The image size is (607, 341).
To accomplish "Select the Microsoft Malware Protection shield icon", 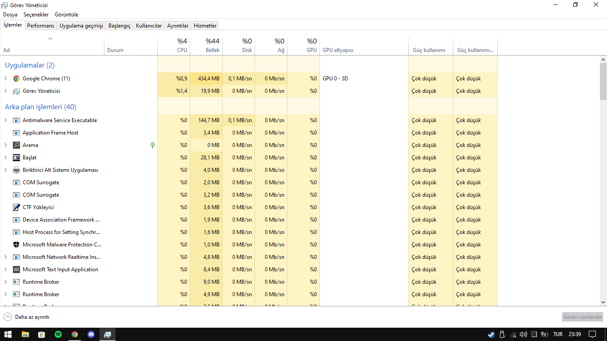I will 16,245.
